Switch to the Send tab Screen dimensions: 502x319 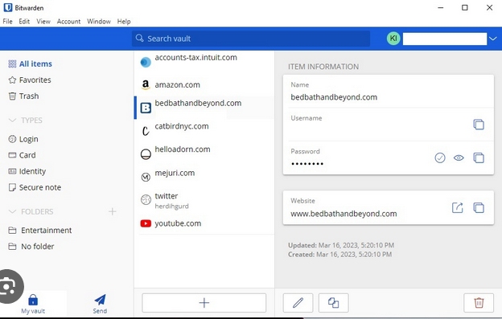click(100, 304)
